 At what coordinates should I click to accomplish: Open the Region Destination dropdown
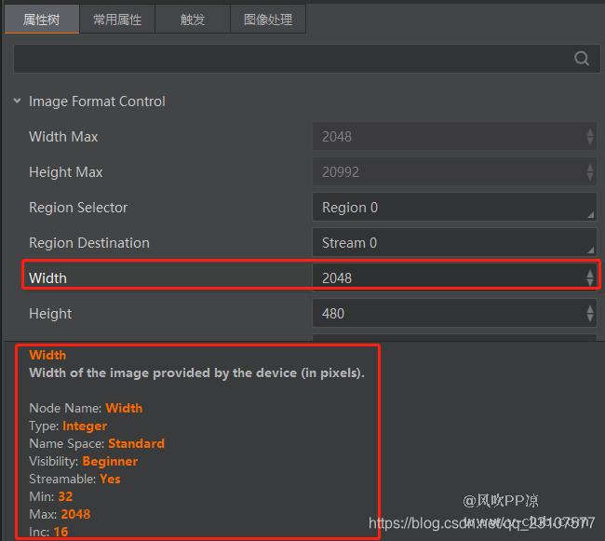tap(453, 243)
